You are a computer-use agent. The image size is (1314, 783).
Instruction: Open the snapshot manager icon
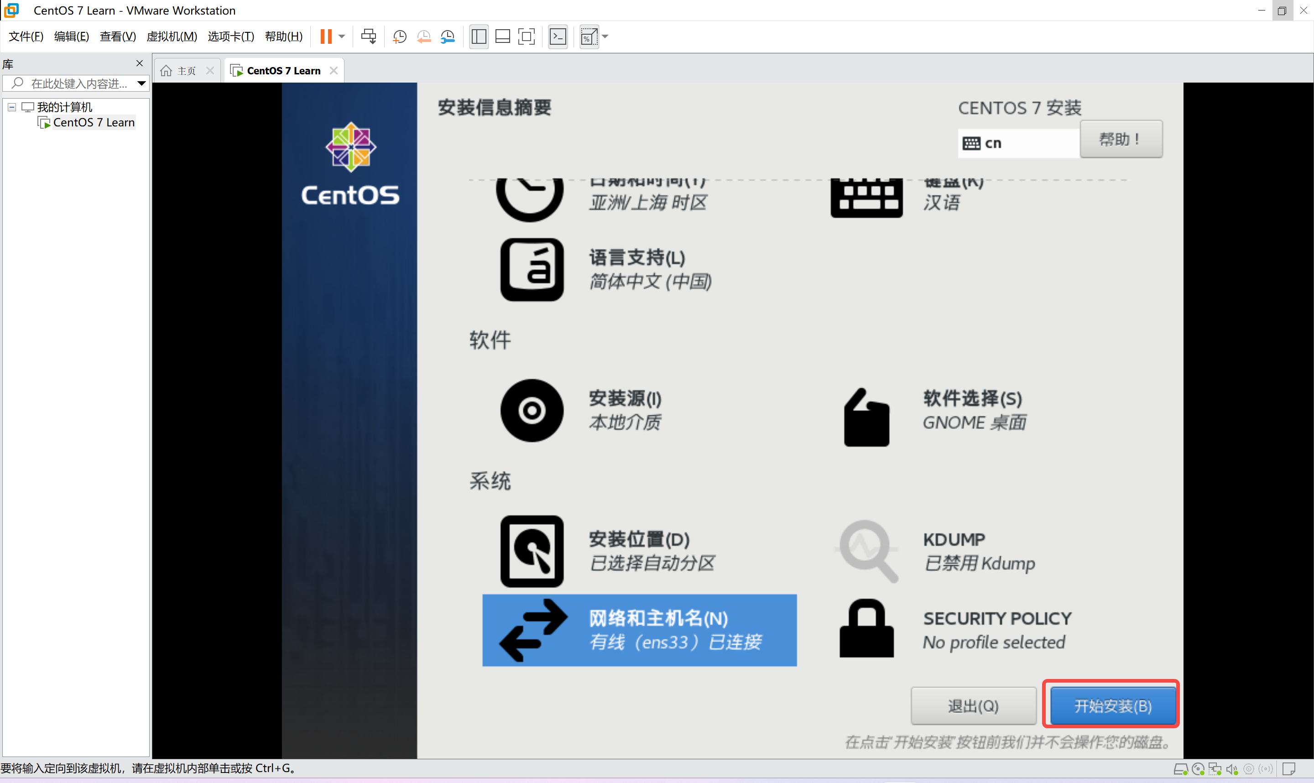pos(447,37)
